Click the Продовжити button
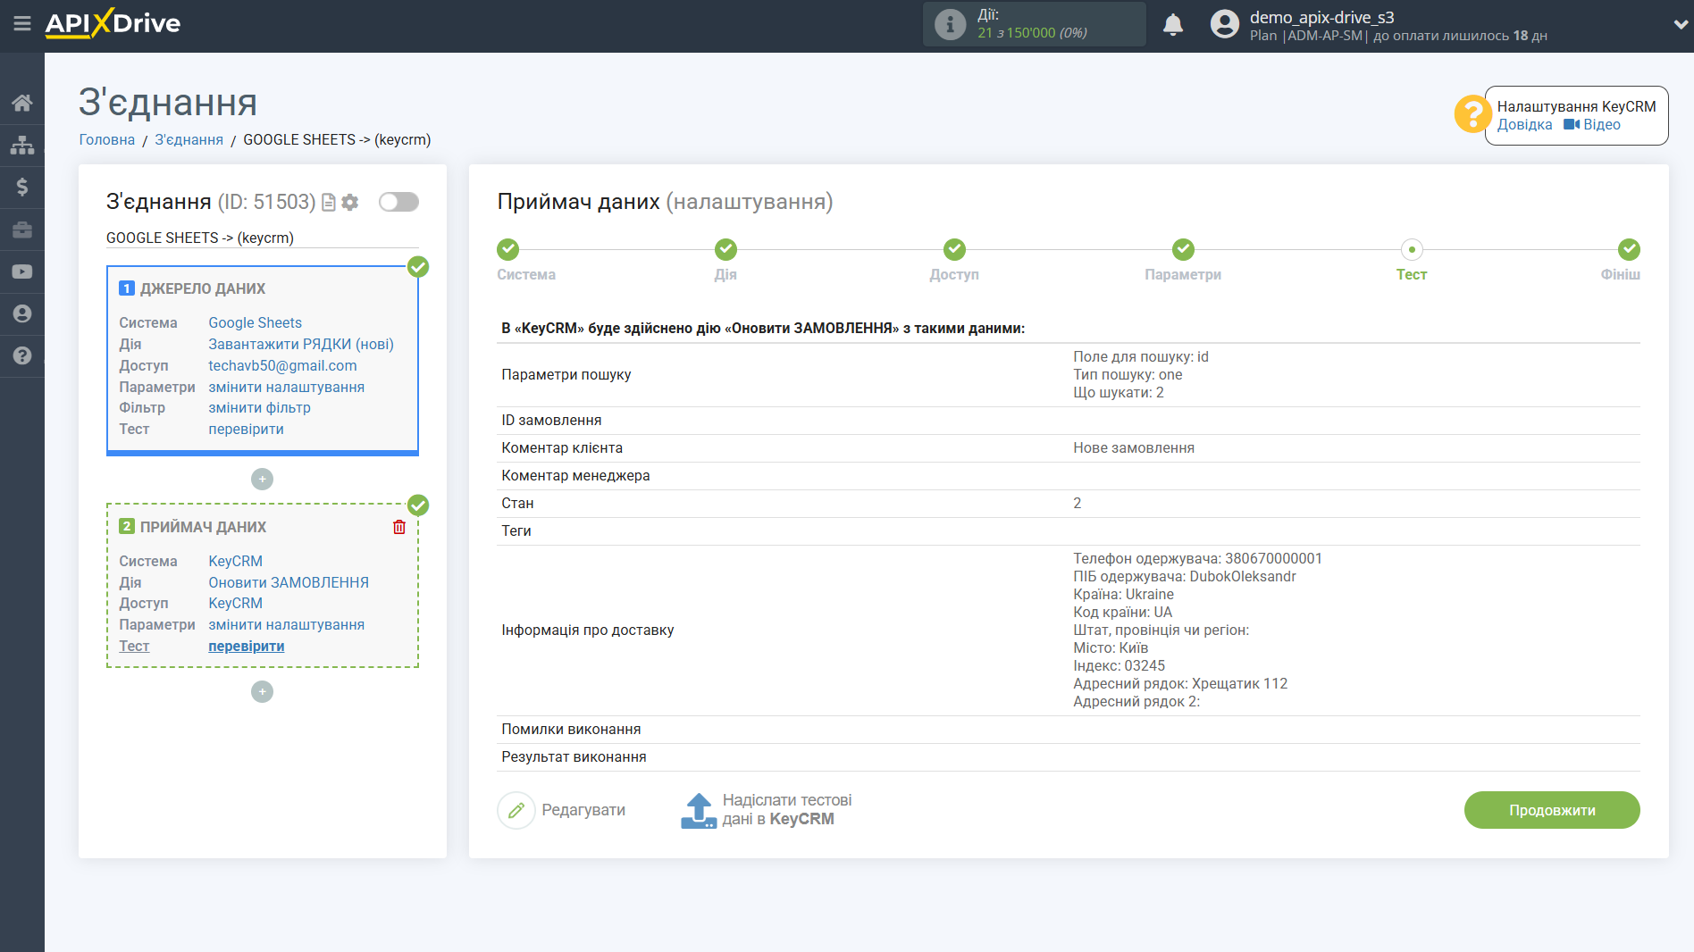1694x952 pixels. point(1552,810)
